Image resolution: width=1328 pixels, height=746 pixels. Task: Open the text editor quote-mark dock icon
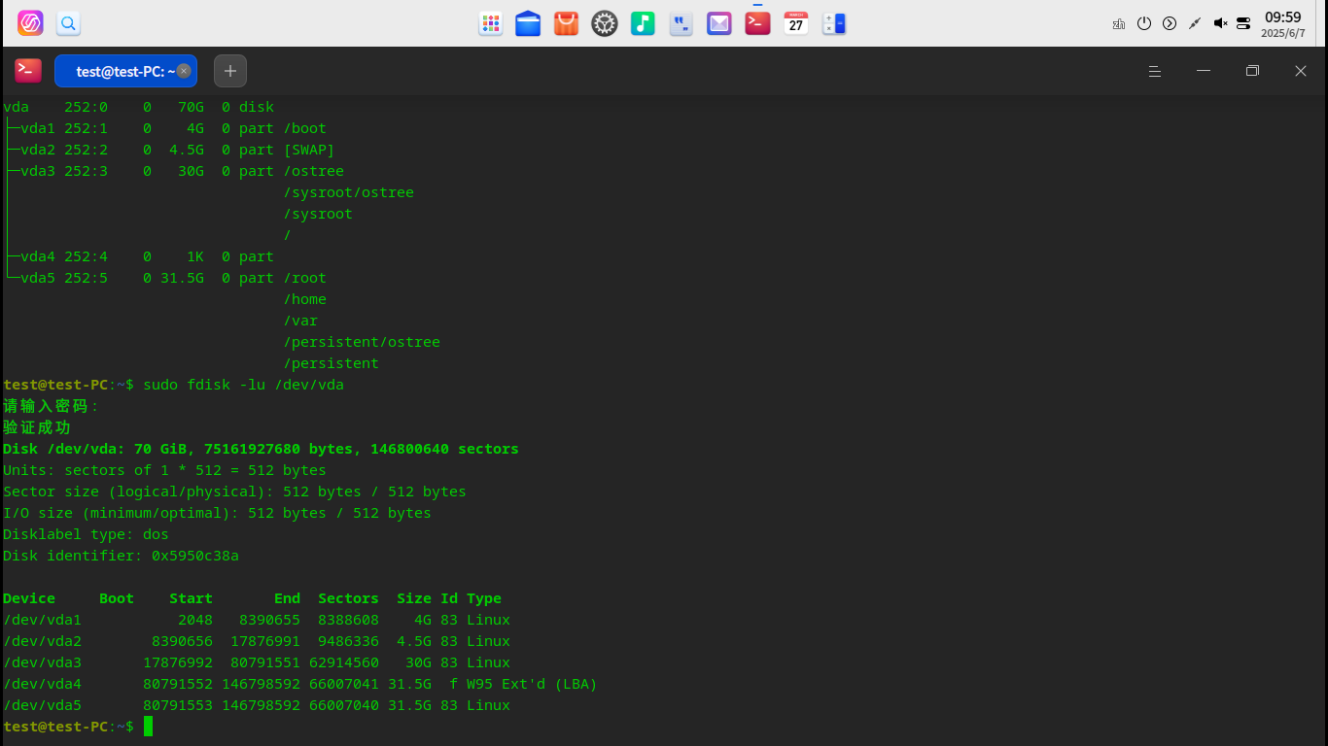pos(681,24)
